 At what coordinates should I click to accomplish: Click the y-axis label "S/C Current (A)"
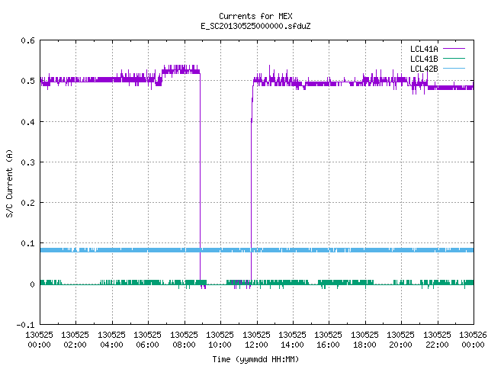point(10,184)
